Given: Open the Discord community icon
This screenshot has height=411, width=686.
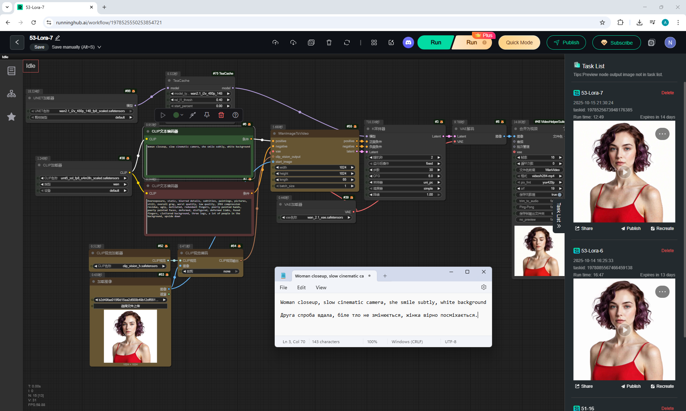Looking at the screenshot, I should click(408, 42).
